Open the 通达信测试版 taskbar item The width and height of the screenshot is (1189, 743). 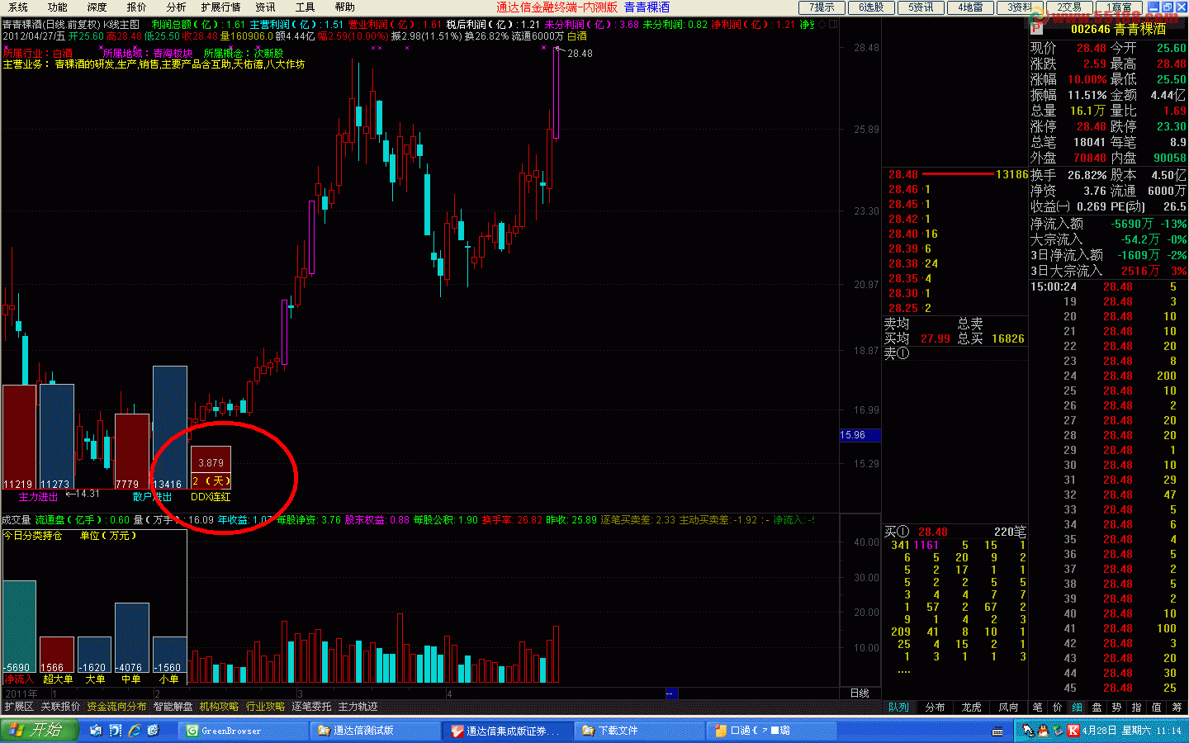[375, 731]
